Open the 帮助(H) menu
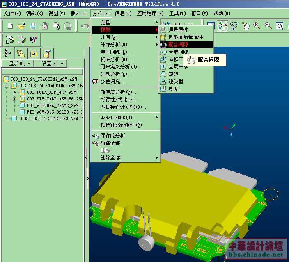This screenshot has height=262, width=289. pos(222,14)
